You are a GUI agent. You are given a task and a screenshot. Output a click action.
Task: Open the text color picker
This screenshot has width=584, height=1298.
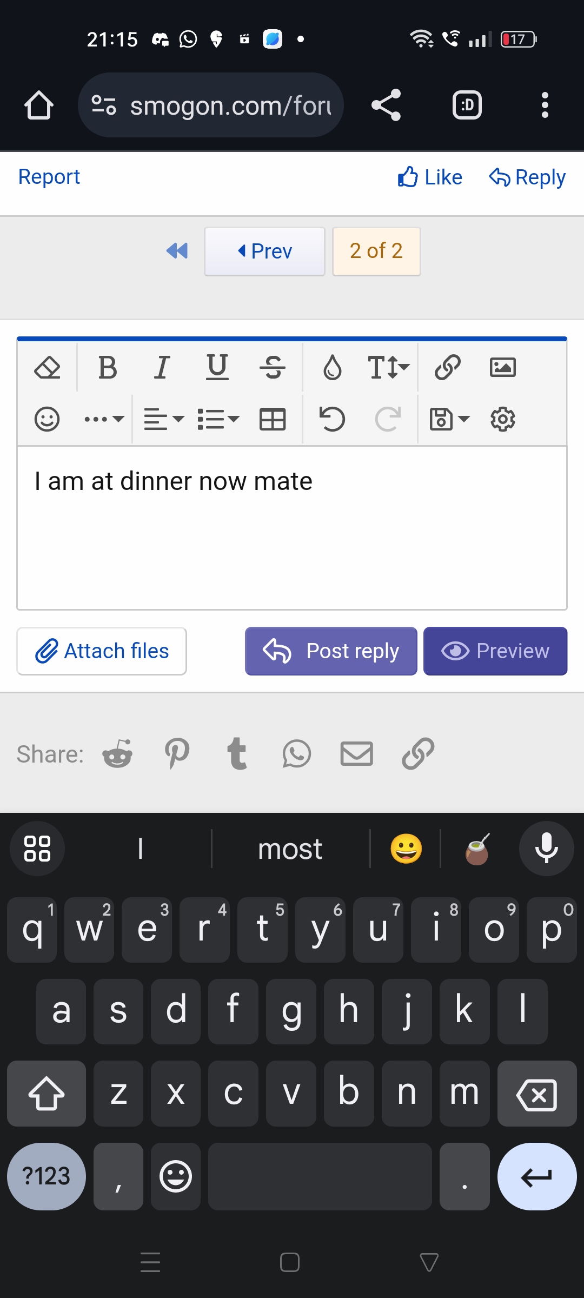coord(332,368)
